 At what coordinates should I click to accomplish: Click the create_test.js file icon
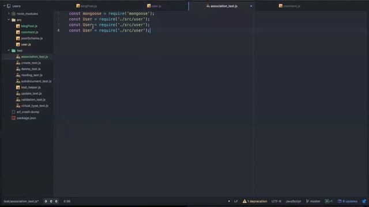click(18, 63)
